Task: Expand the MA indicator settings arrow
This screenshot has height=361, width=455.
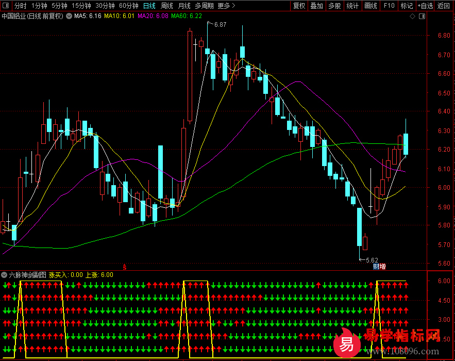Action: (68, 17)
